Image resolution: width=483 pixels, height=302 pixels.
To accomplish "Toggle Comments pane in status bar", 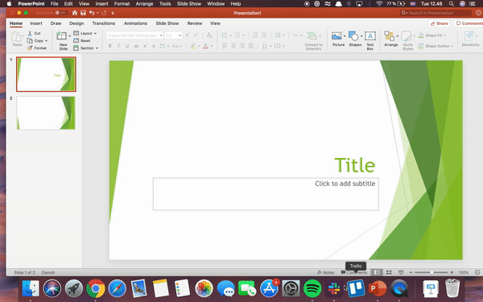I will 354,272.
